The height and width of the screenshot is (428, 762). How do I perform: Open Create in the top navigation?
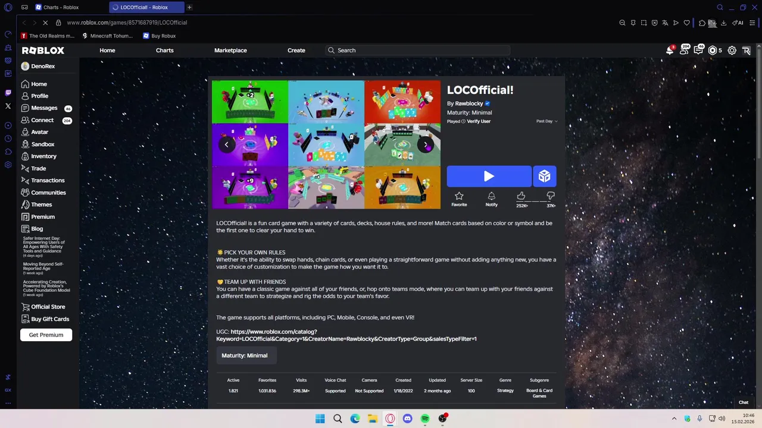(296, 51)
